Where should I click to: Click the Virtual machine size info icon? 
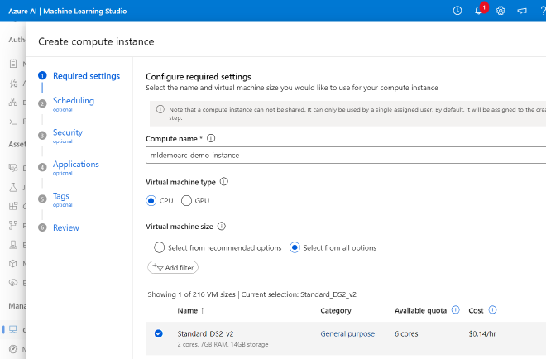222,227
